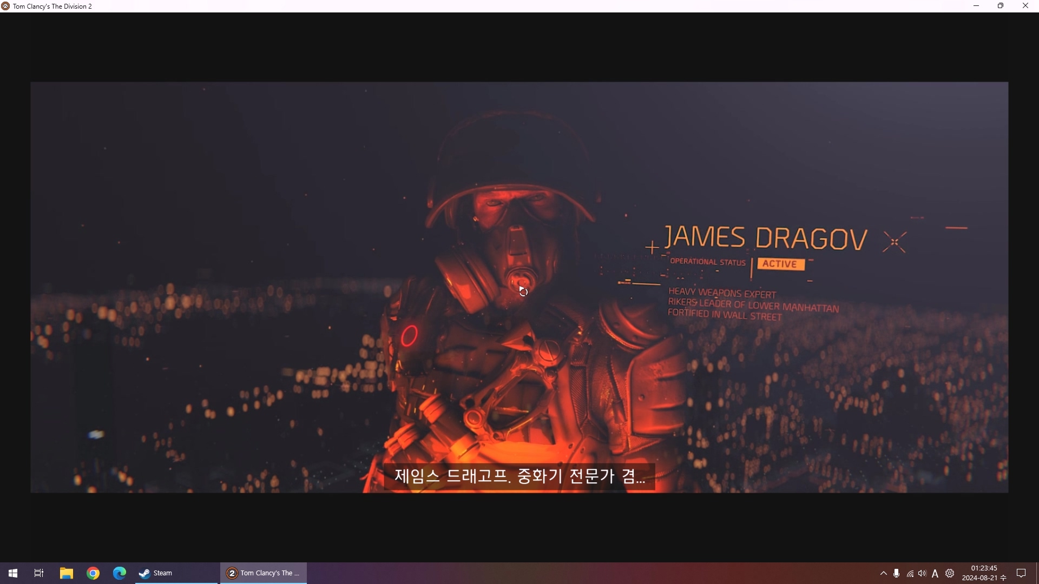Open the notification center
This screenshot has height=584, width=1039.
(1021, 573)
